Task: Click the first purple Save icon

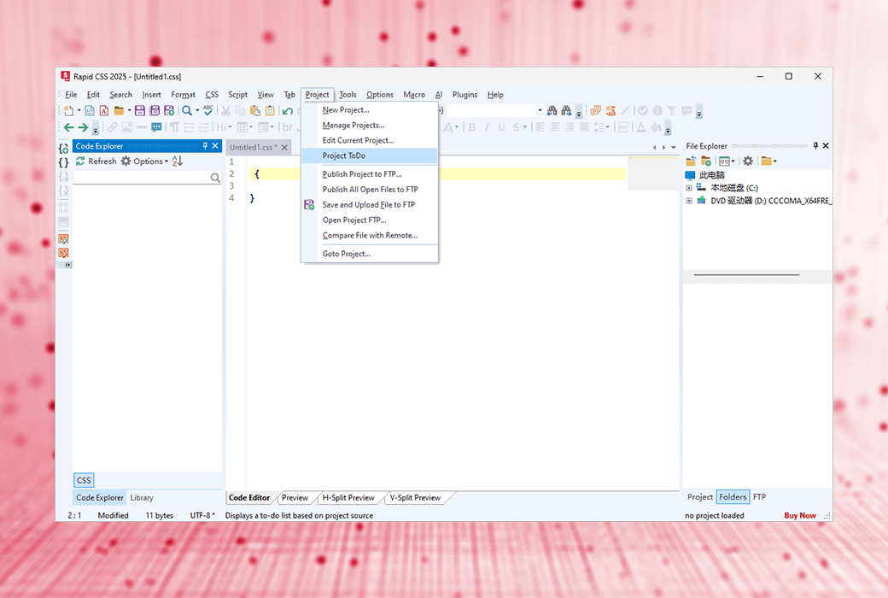Action: coord(140,110)
